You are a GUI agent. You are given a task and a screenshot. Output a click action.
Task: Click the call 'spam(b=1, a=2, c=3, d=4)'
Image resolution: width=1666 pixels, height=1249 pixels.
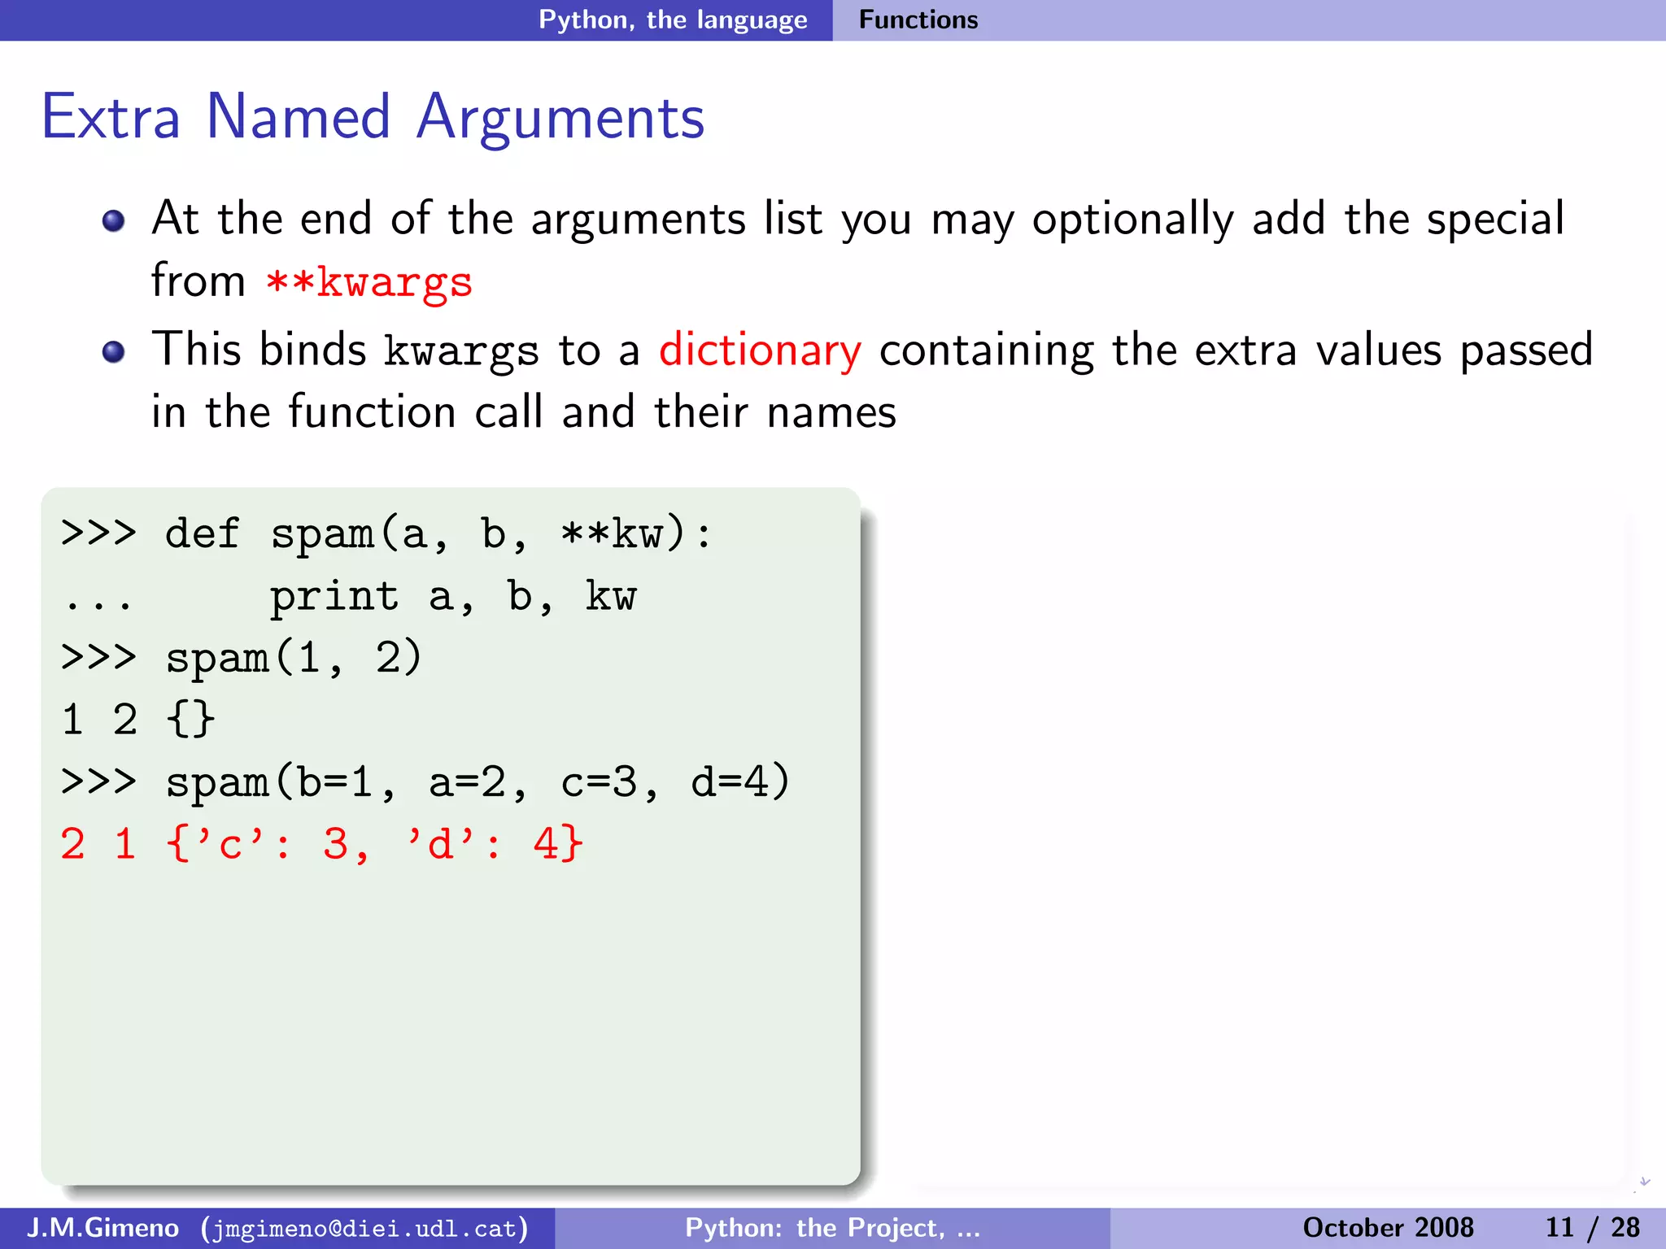tap(478, 782)
